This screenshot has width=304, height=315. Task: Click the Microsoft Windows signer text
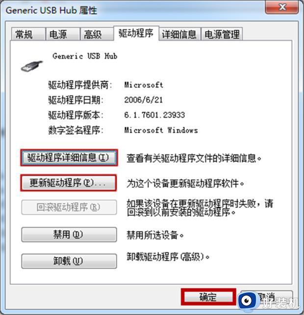(x=161, y=130)
